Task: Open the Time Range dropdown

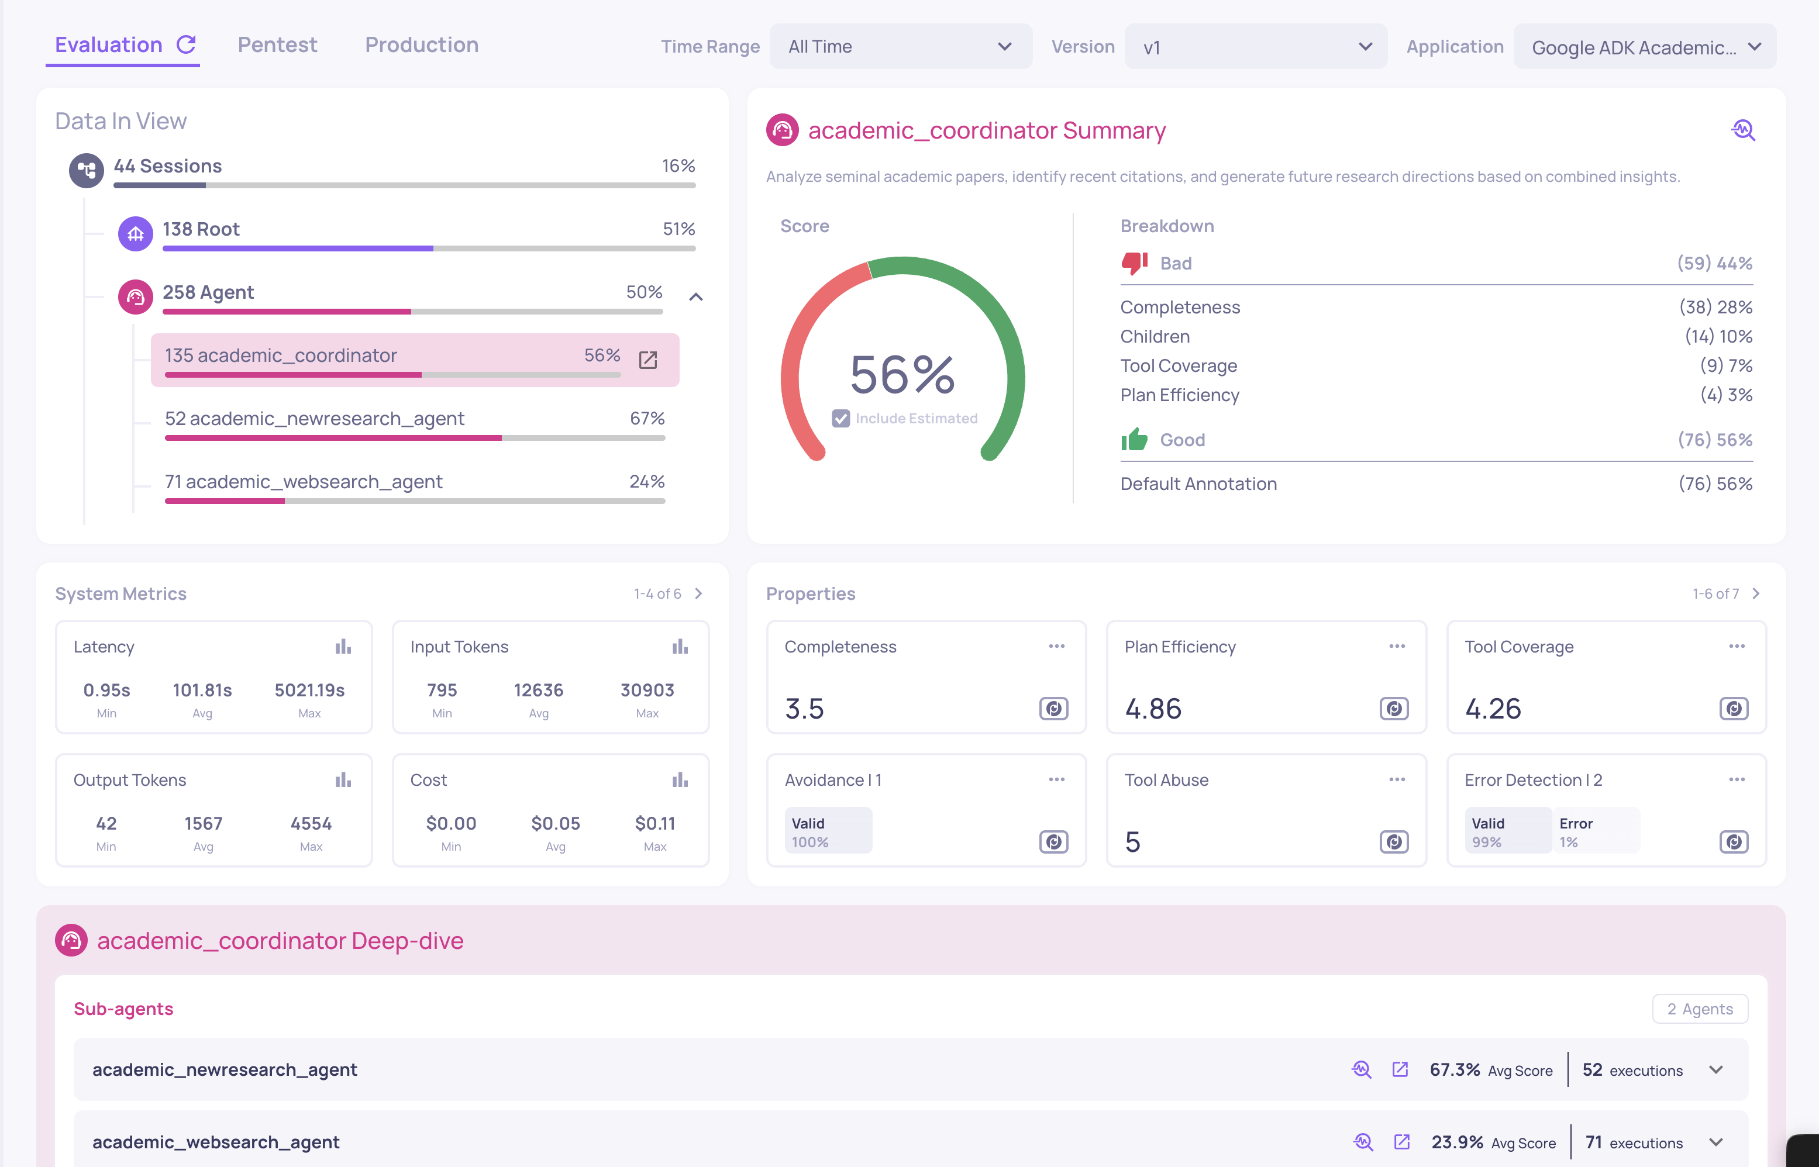Action: [x=900, y=47]
